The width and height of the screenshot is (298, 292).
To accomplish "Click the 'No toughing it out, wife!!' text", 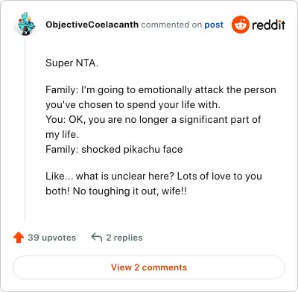I will (130, 191).
